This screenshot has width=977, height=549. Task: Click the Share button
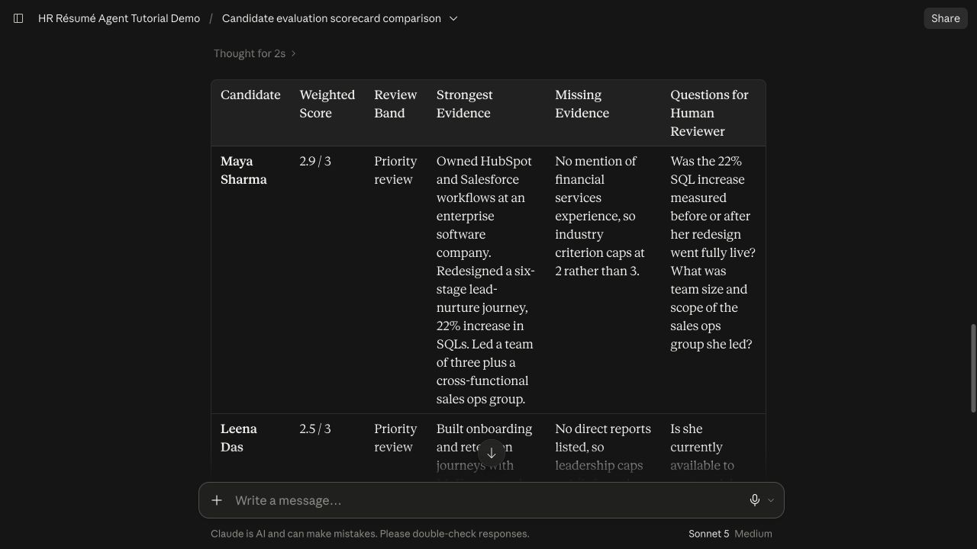946,18
